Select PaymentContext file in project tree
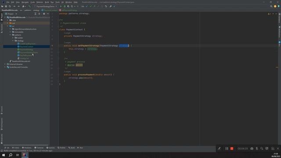281x158 pixels. point(26,47)
